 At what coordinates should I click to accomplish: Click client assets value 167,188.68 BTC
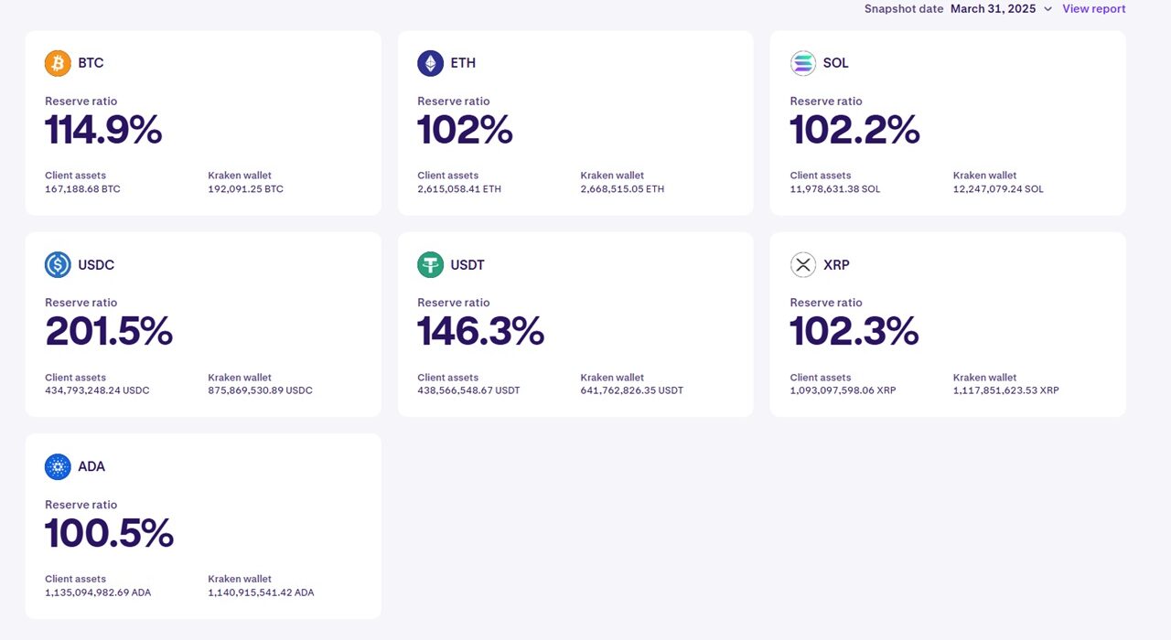[x=82, y=189]
